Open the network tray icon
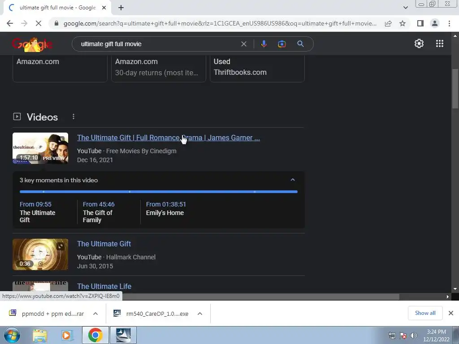 392,335
